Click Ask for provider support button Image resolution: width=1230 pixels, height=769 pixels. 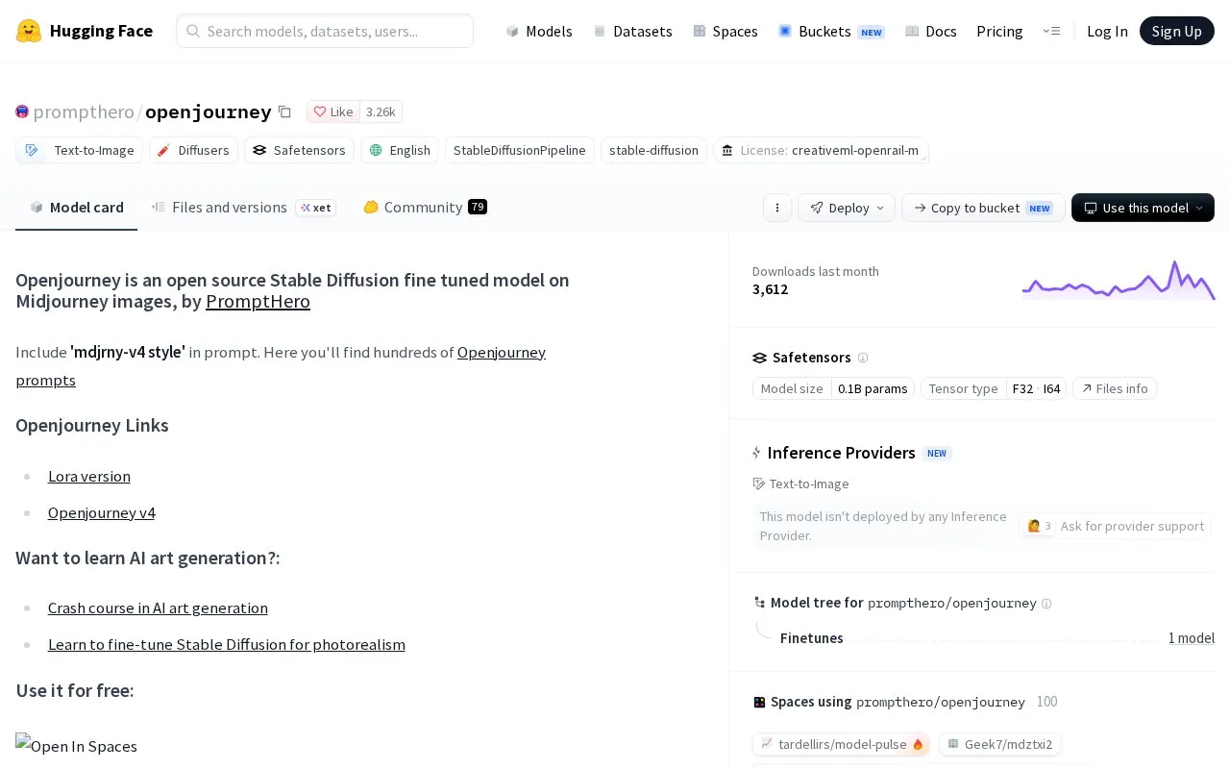(x=1115, y=526)
